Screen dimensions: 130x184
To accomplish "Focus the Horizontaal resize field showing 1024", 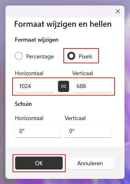I will coord(35,87).
